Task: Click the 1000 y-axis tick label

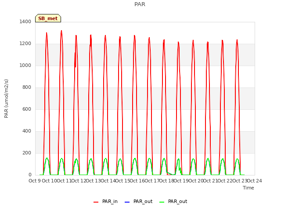Action: (25, 65)
